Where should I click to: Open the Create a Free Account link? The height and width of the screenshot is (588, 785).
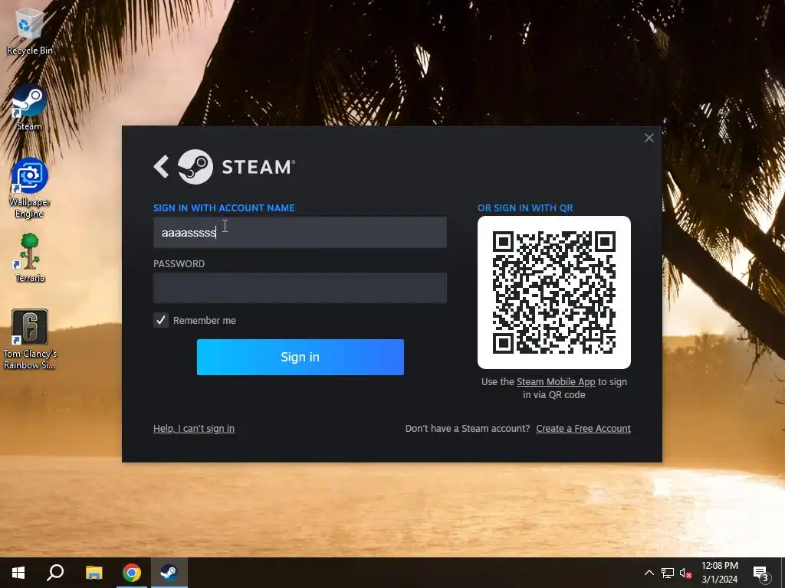tap(583, 429)
